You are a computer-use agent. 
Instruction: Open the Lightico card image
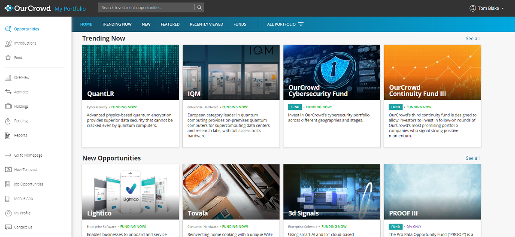point(130,192)
